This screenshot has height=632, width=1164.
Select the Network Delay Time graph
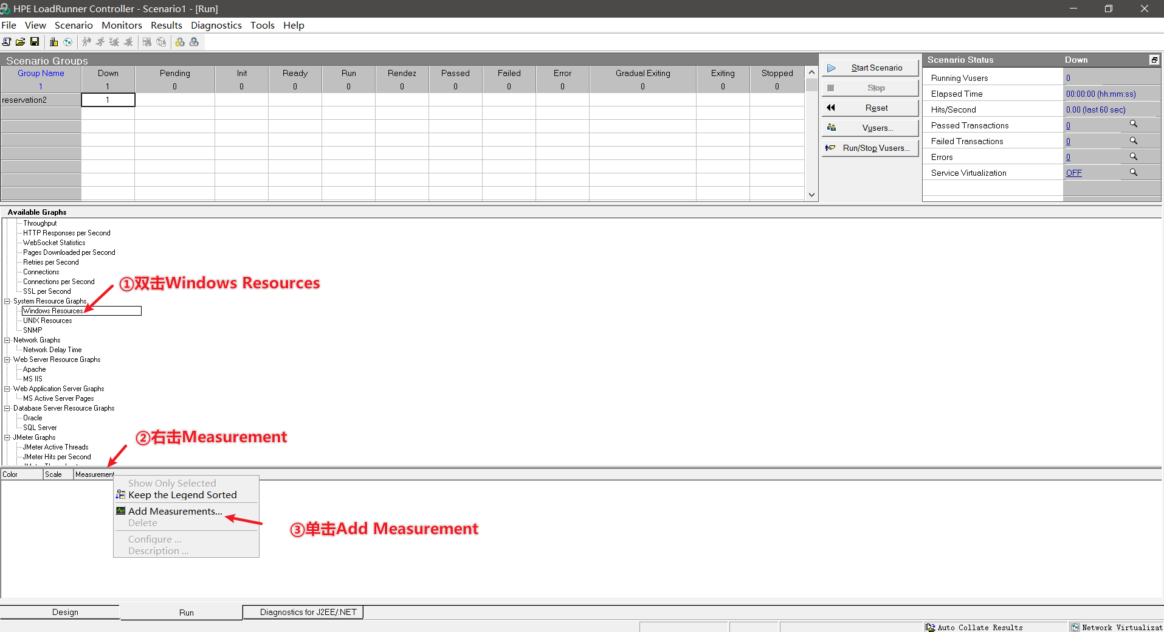pos(52,350)
